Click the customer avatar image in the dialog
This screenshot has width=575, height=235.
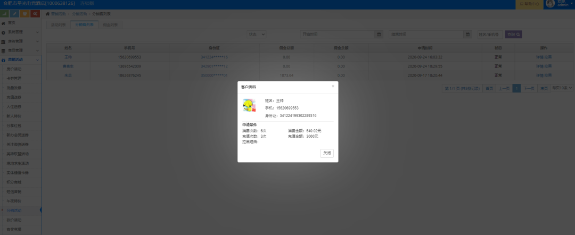tap(249, 105)
